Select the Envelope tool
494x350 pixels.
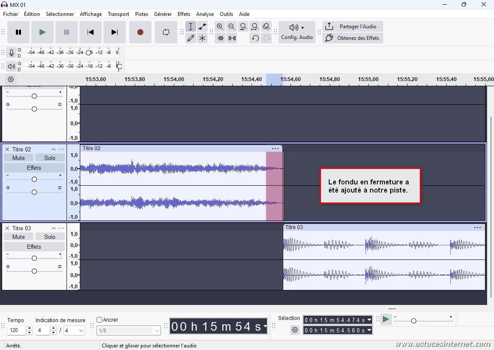pos(202,27)
